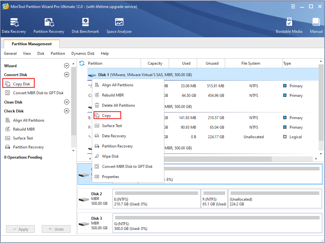Screen dimensions: 325x243
Task: Click Copy Disk in the left sidebar
Action: [21, 84]
